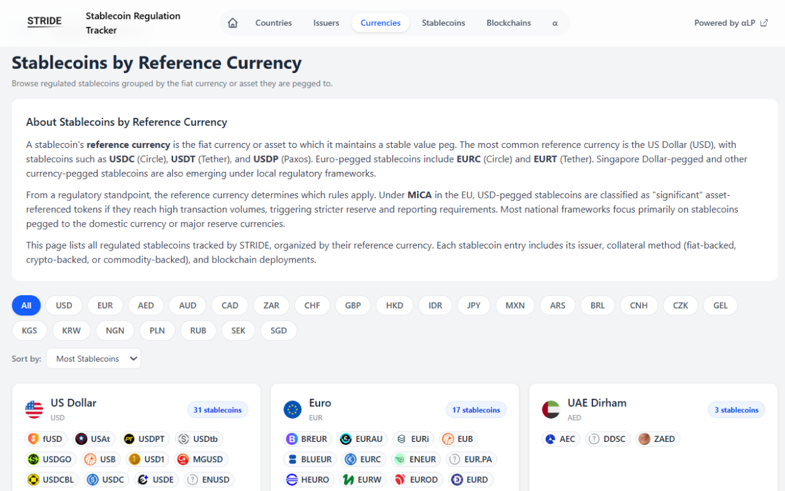785x491 pixels.
Task: Open the UAE Dirham card heading
Action: click(x=597, y=403)
